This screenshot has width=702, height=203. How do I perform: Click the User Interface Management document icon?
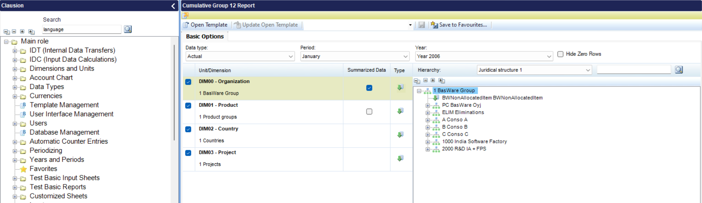click(23, 114)
